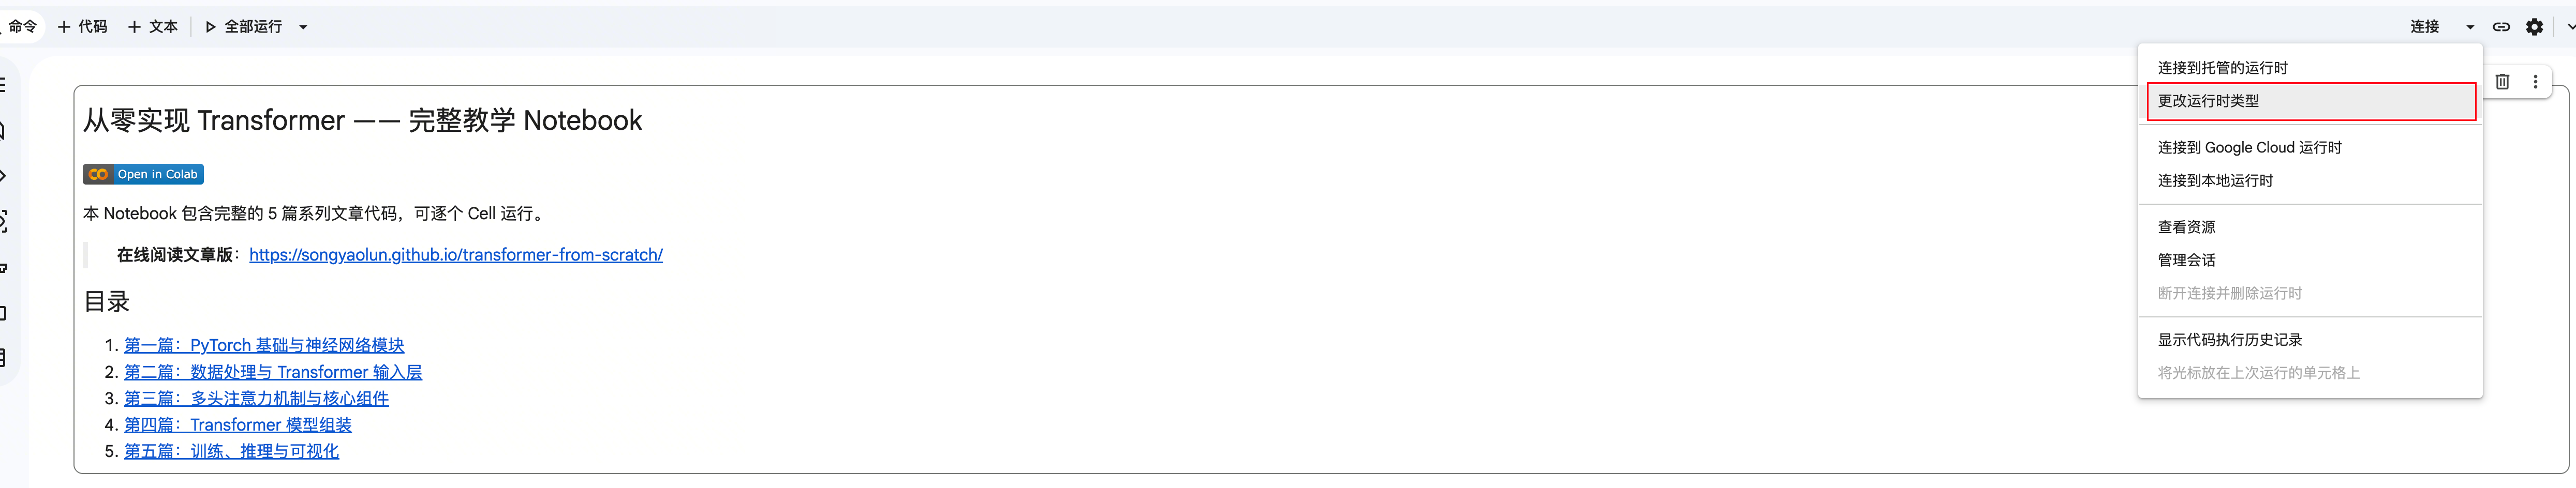Choose 连接到托管的运行时 menu entry
Image resolution: width=2576 pixels, height=488 pixels.
coord(2222,68)
